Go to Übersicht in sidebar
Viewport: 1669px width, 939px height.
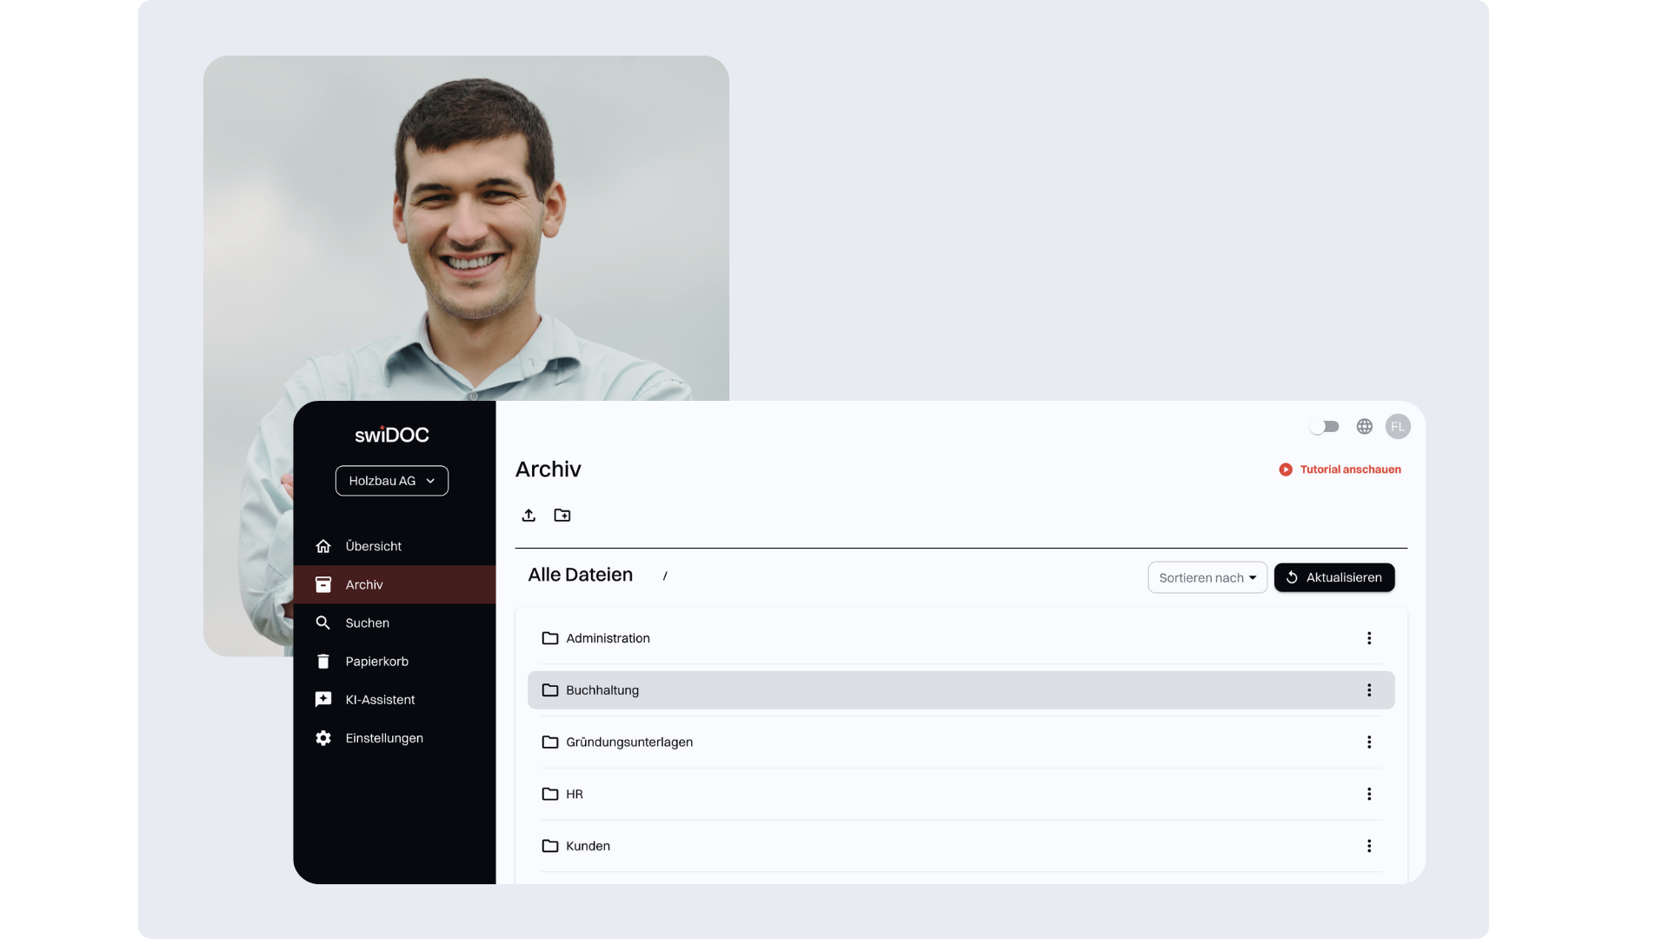point(373,546)
